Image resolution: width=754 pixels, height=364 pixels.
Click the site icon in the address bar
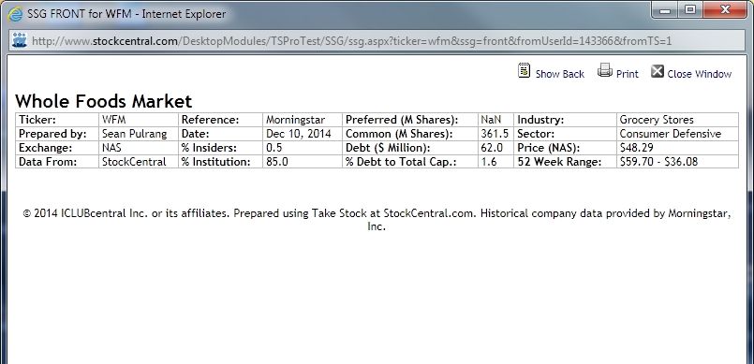(x=20, y=40)
